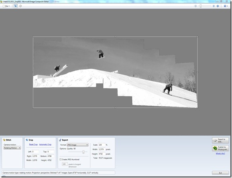Click the Exit button

point(220,173)
